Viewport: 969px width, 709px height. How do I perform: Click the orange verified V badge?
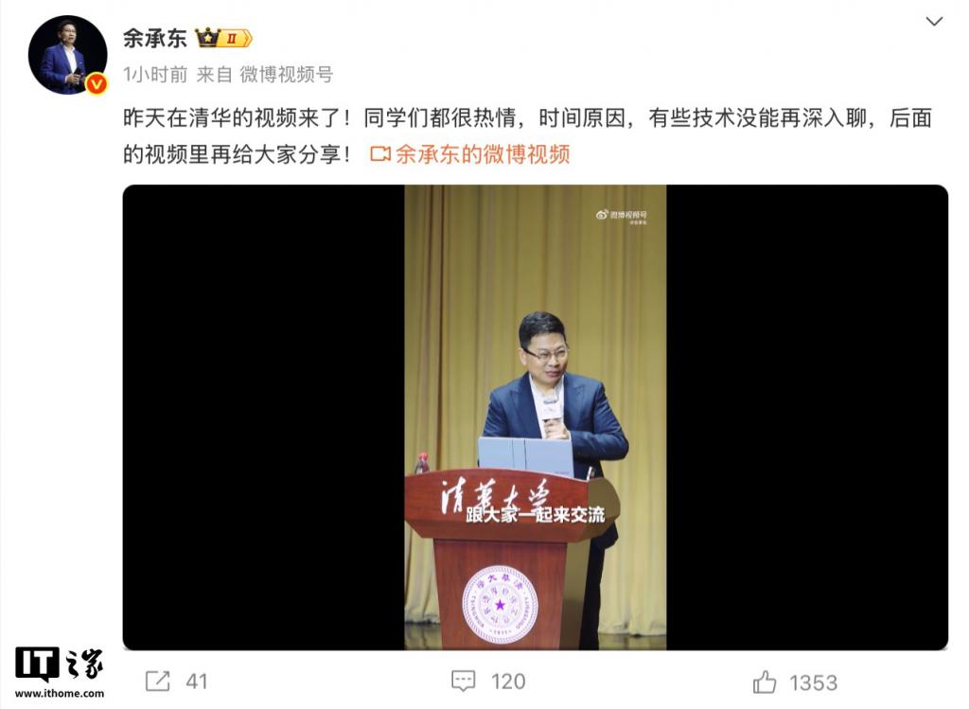point(97,83)
